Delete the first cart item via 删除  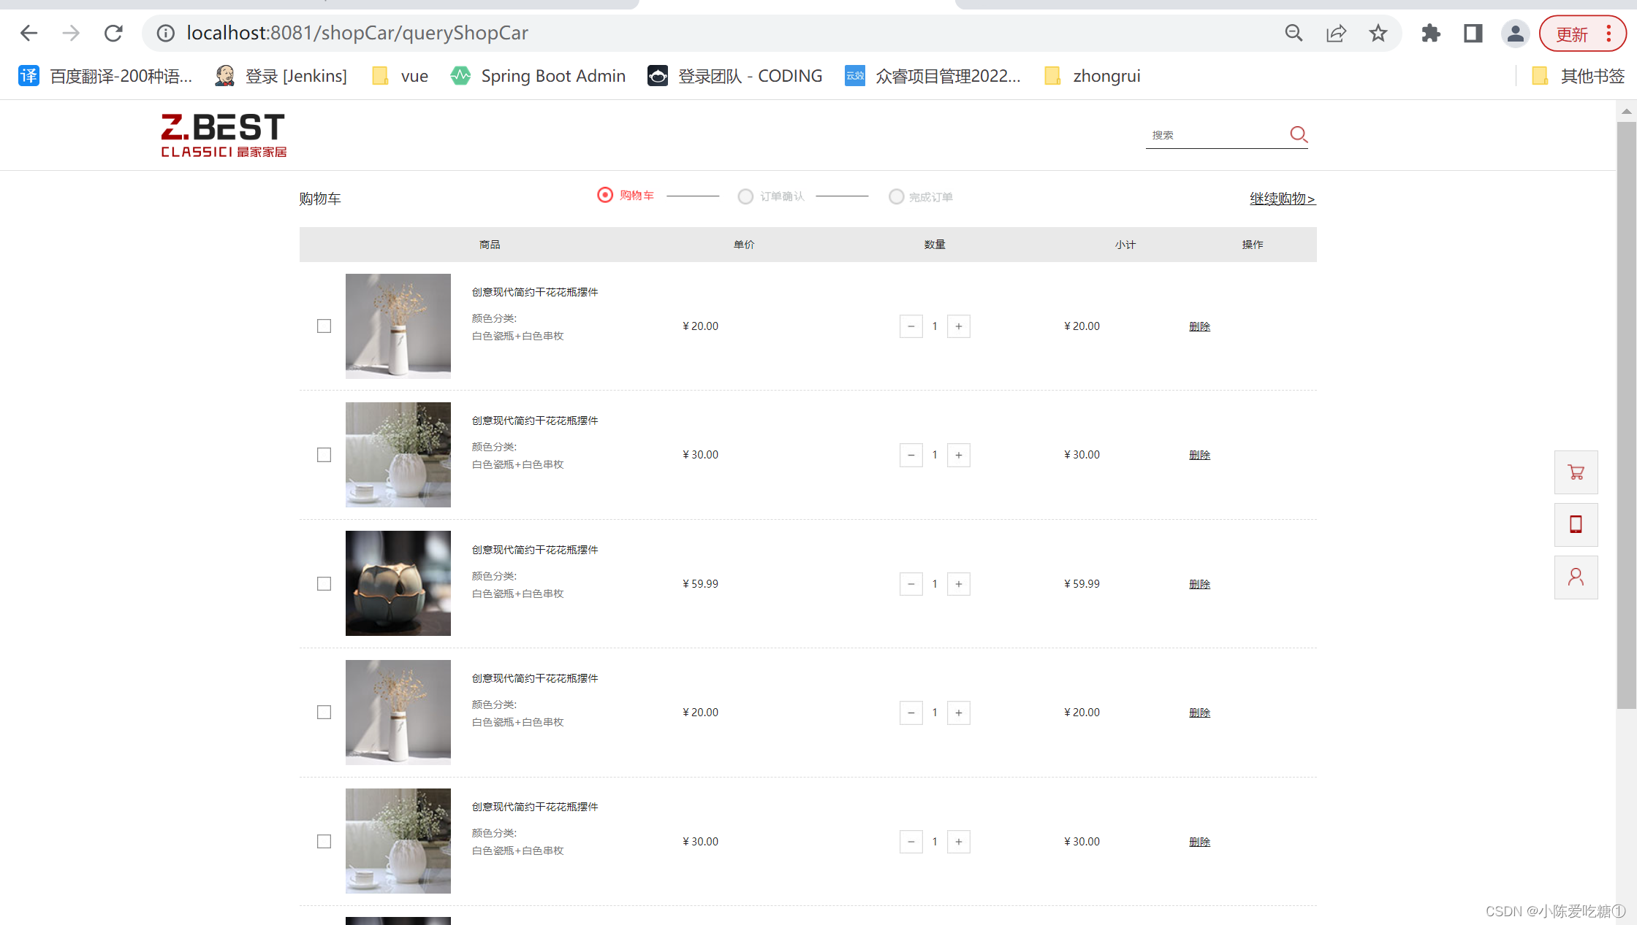[1199, 326]
